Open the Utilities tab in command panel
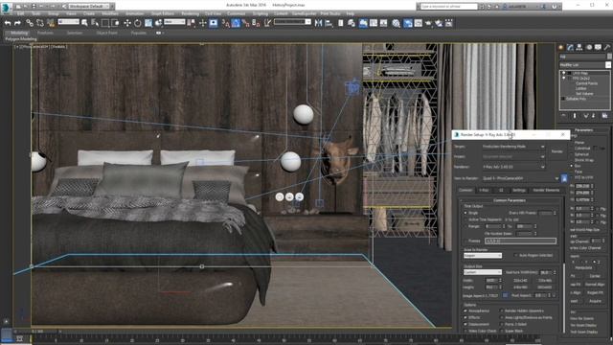Image resolution: width=613 pixels, height=345 pixels. (606, 47)
